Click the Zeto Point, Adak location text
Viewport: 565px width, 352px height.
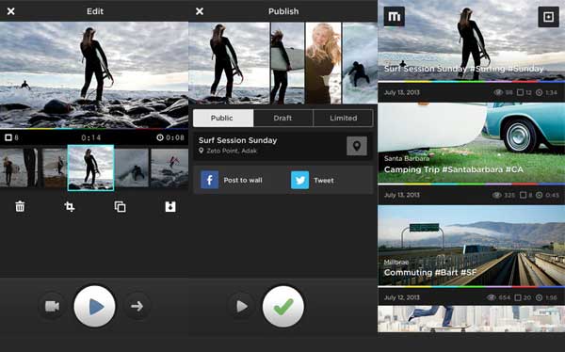(232, 151)
